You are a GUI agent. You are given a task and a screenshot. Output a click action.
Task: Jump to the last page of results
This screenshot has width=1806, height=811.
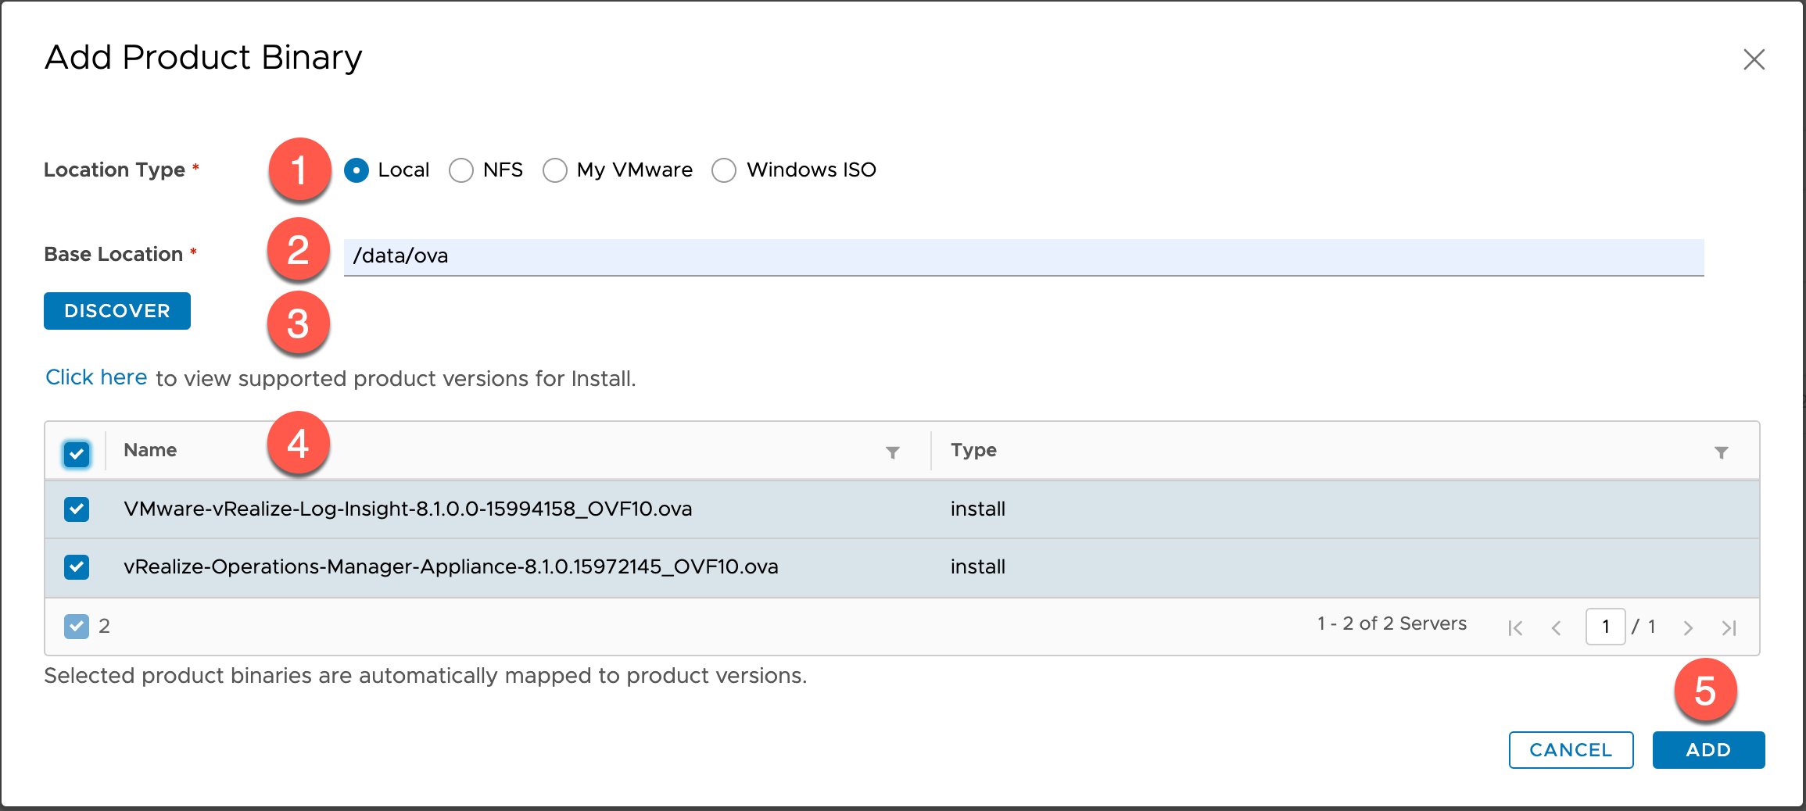[x=1729, y=627]
